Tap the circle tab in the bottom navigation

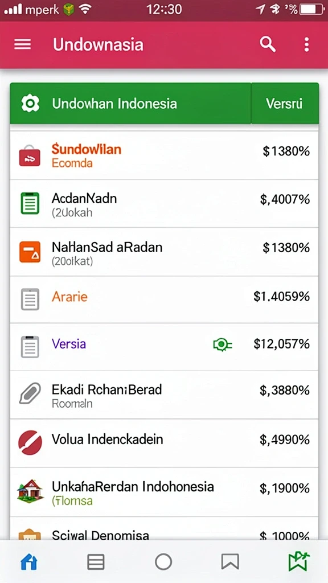coord(163,562)
